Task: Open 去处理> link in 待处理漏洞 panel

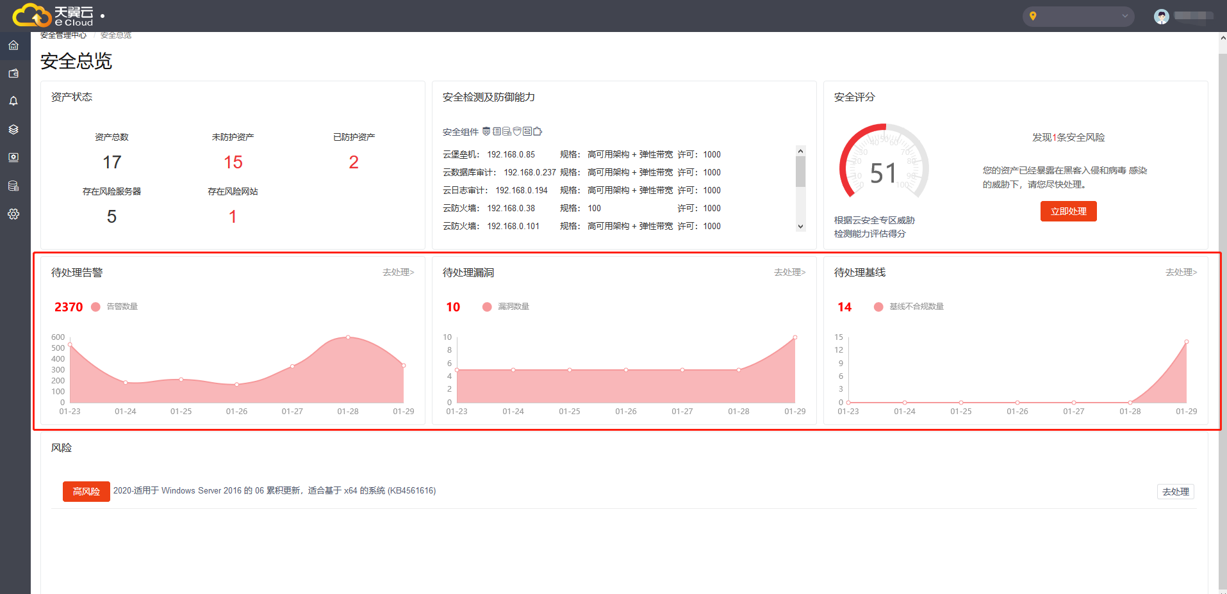Action: pyautogui.click(x=789, y=272)
